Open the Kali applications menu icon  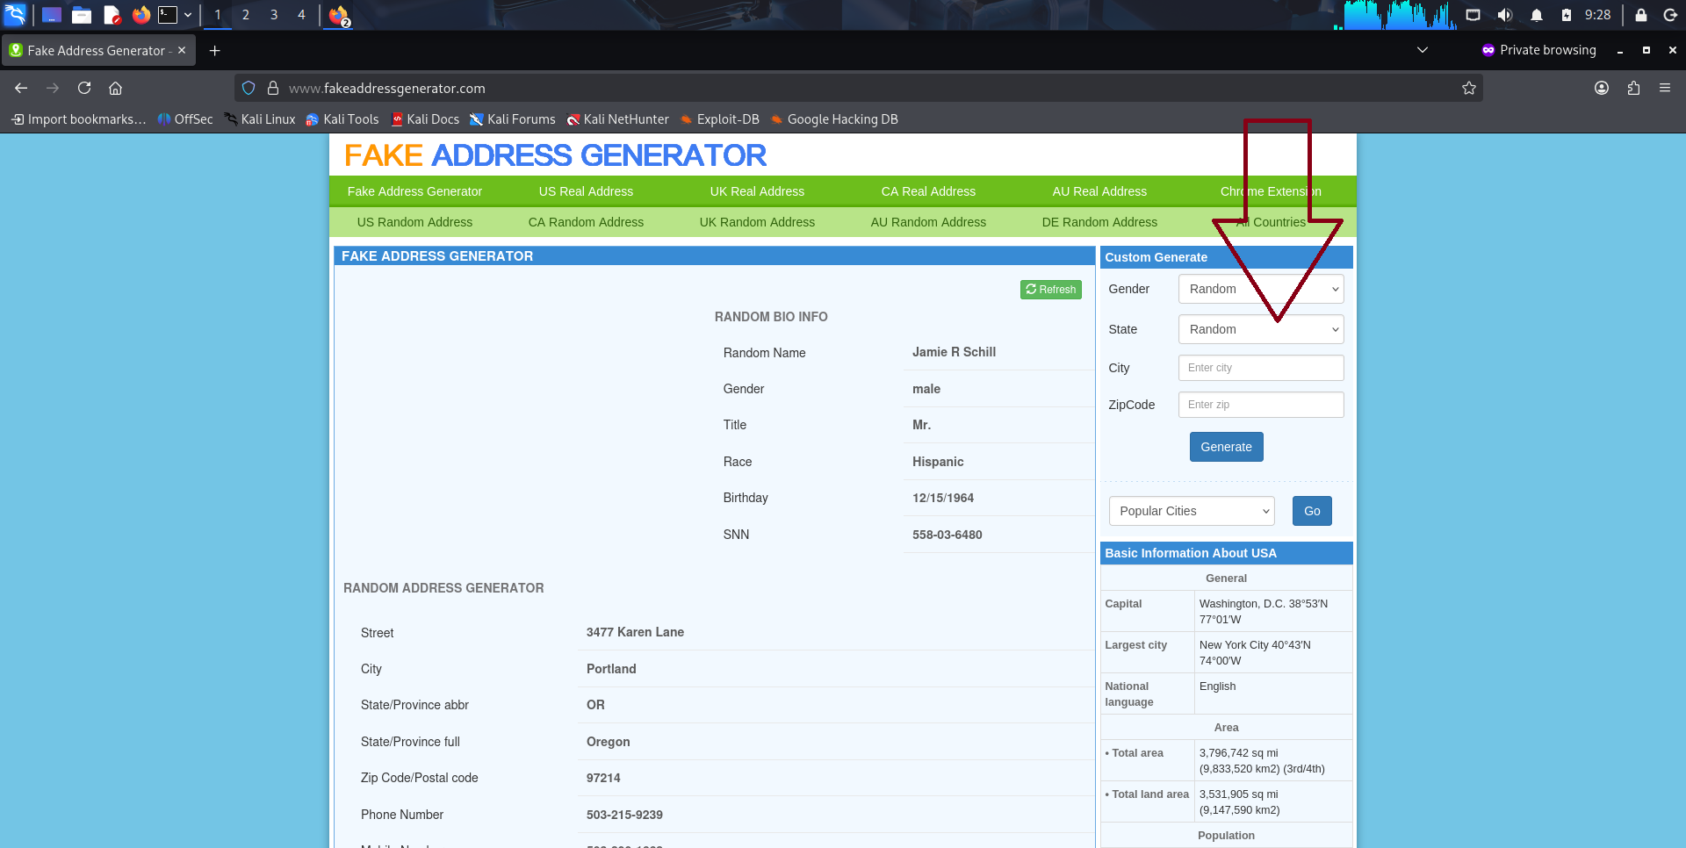click(x=15, y=15)
